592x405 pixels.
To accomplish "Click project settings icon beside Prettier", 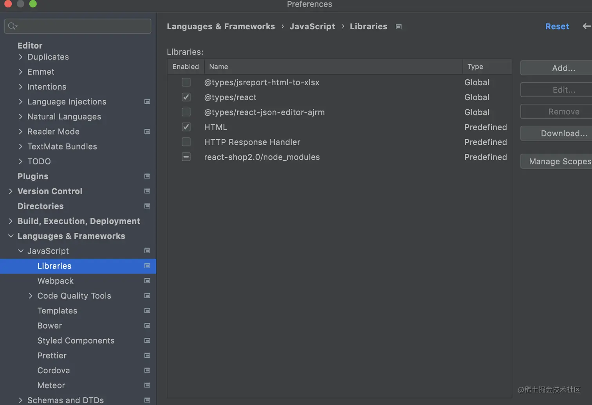I will (147, 356).
